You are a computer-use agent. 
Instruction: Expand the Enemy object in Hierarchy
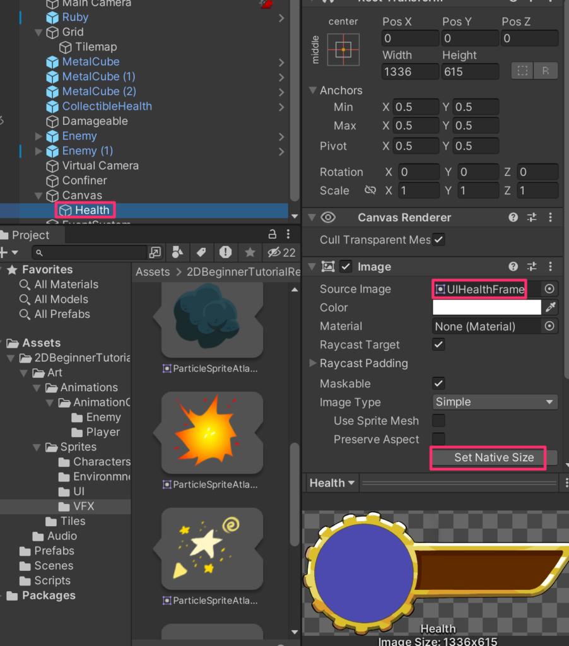(38, 136)
